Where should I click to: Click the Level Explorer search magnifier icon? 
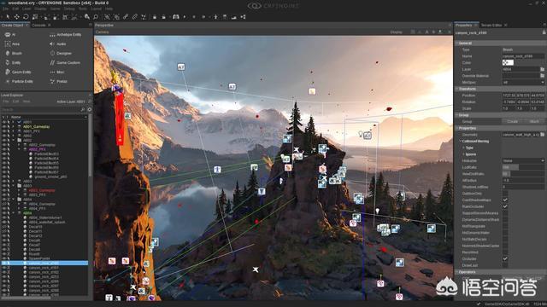click(x=83, y=109)
